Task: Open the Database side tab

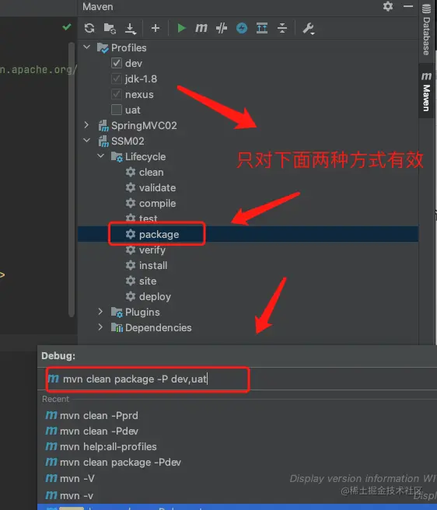Action: click(x=426, y=30)
